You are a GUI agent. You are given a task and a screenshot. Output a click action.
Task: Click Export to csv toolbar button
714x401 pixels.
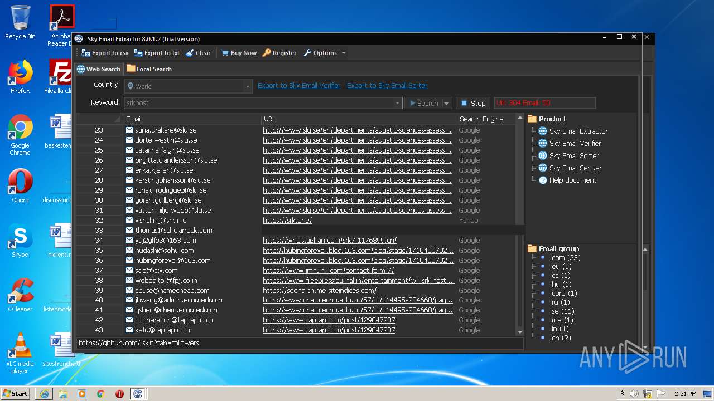(105, 53)
